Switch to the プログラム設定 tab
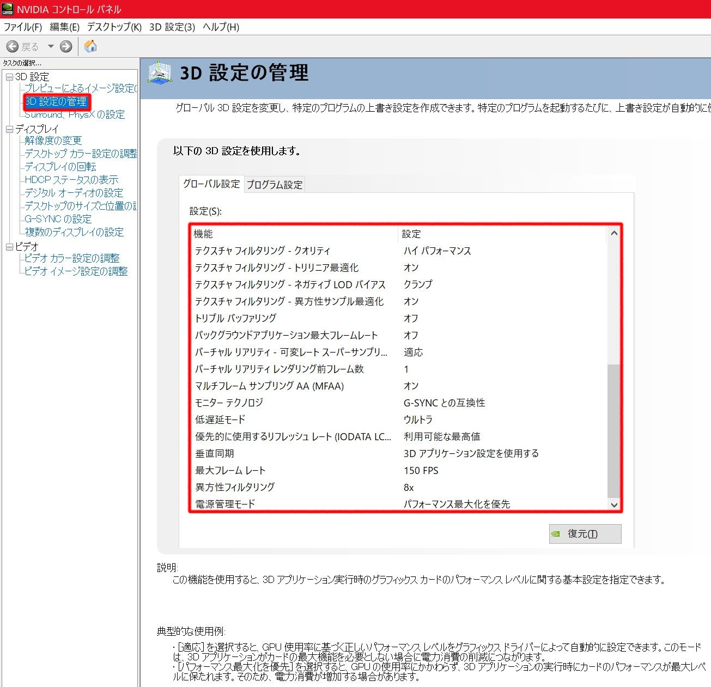Viewport: 711px width, 687px height. pos(275,185)
